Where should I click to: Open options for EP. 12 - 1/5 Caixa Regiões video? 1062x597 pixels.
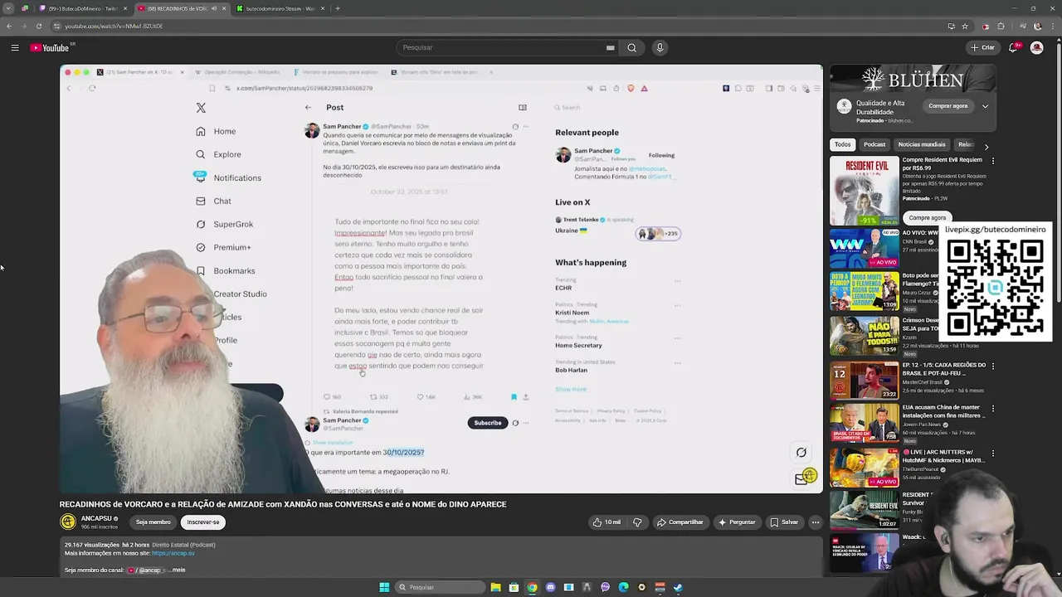[x=993, y=366]
